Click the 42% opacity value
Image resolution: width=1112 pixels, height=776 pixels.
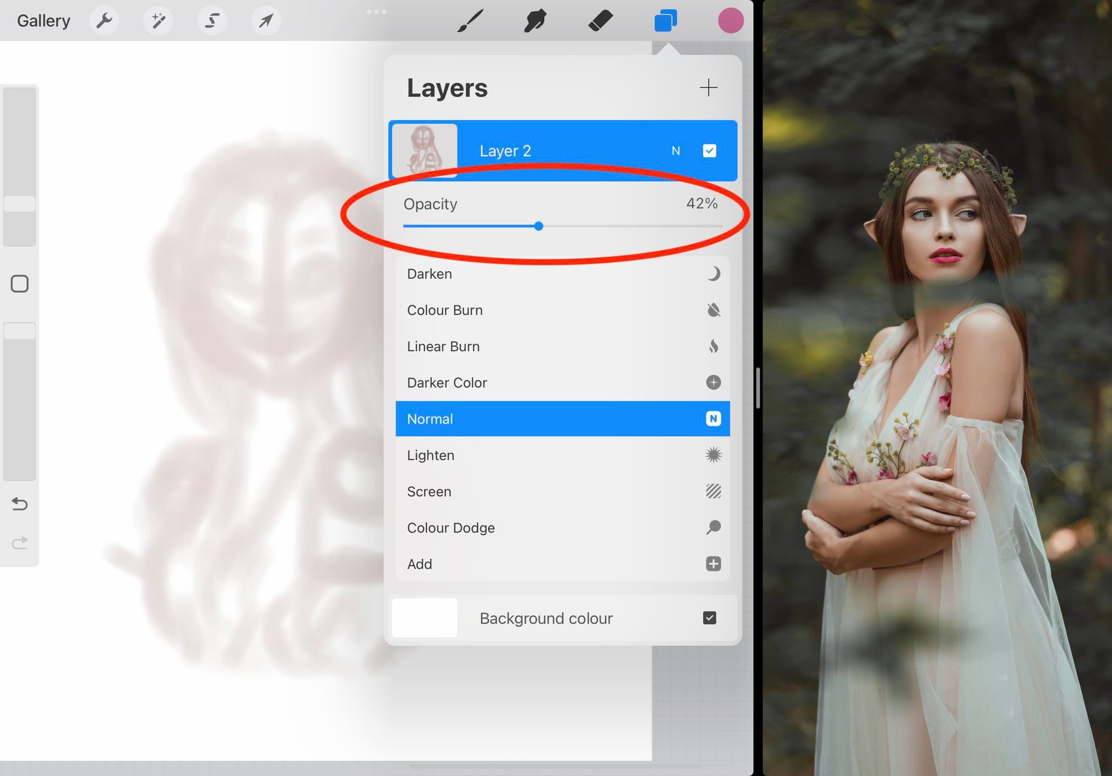click(702, 204)
